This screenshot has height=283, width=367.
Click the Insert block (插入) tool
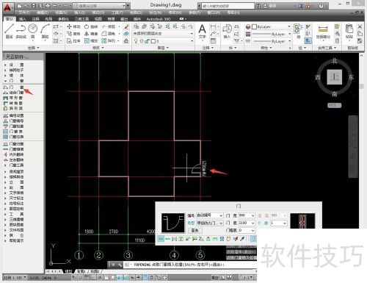coord(227,31)
